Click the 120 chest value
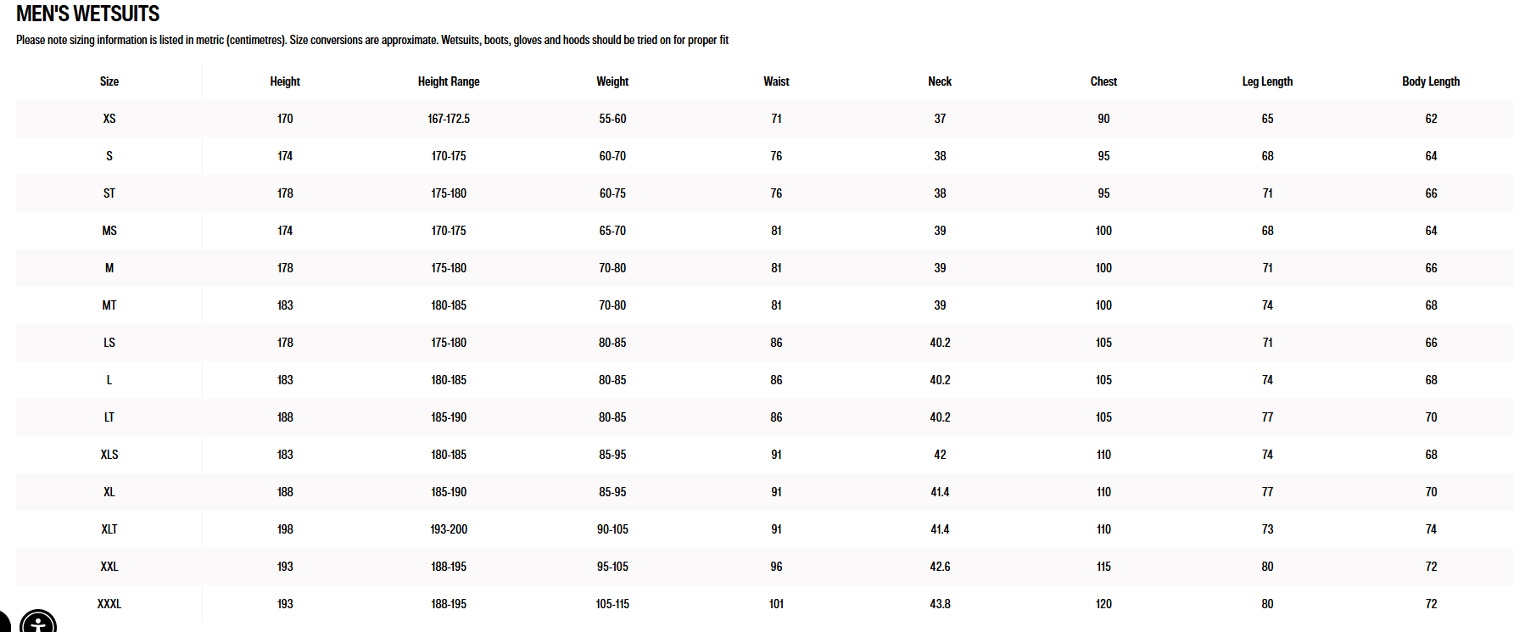The height and width of the screenshot is (632, 1536). [1103, 604]
